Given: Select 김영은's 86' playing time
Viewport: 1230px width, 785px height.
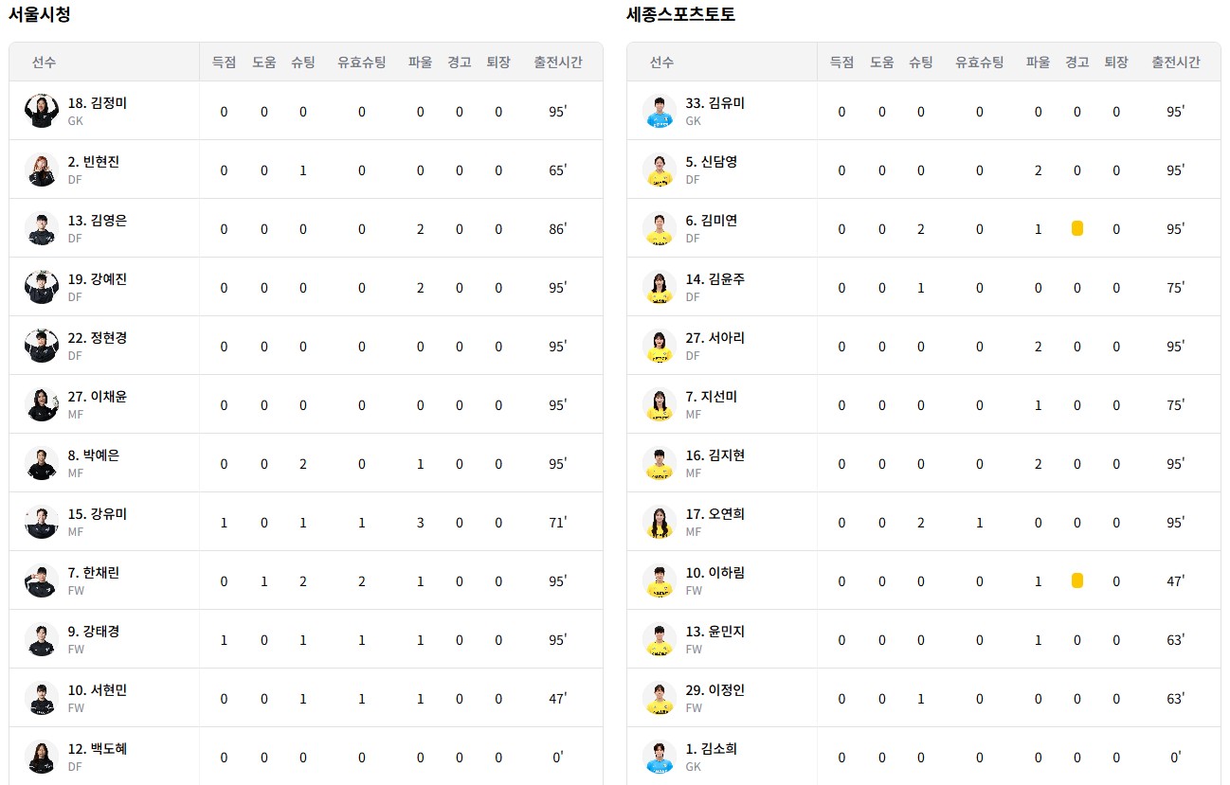Looking at the screenshot, I should (x=557, y=229).
